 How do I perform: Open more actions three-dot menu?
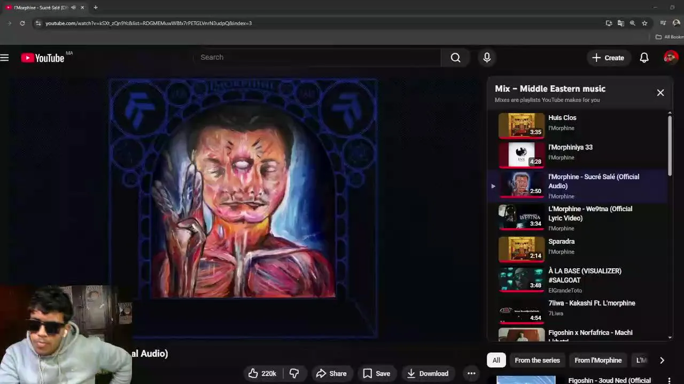click(471, 373)
